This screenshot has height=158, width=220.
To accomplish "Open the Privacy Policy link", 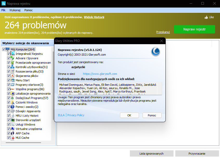I will coord(76,115).
